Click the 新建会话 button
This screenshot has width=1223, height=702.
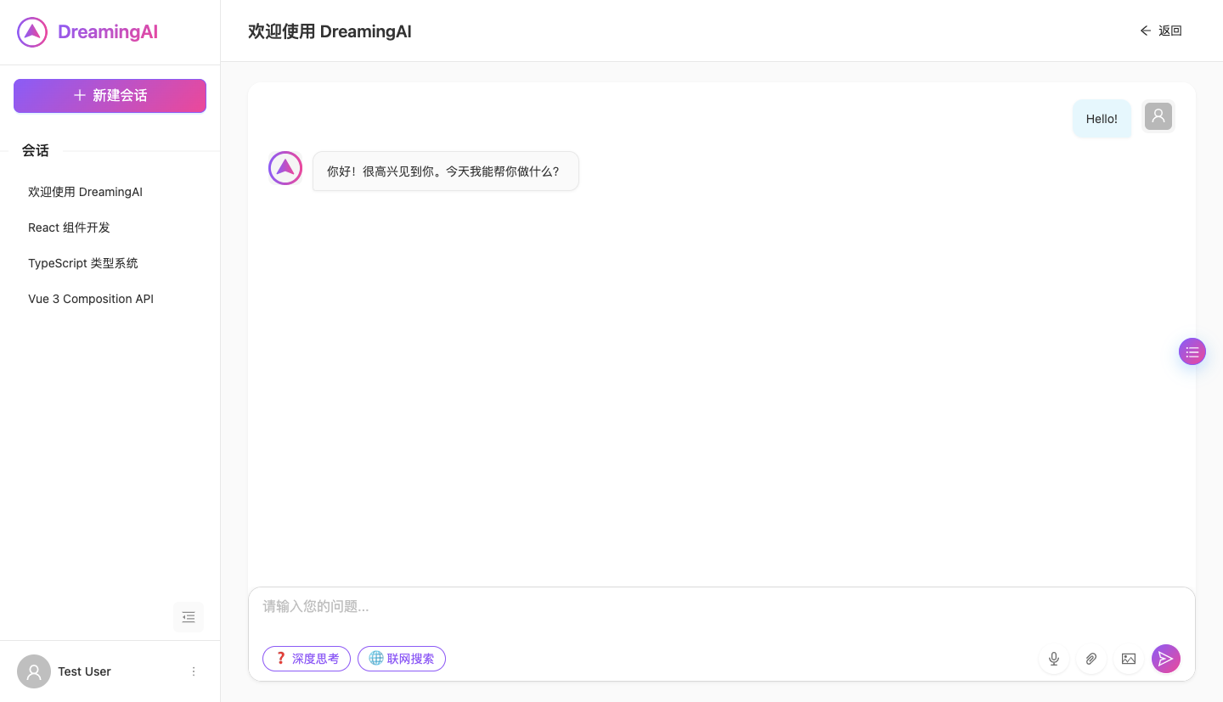(110, 96)
